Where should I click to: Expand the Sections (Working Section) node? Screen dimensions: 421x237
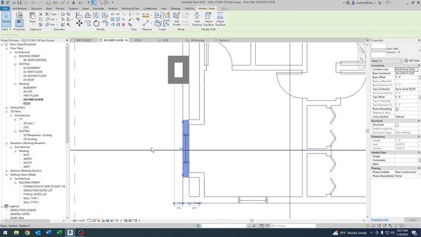click(7, 171)
